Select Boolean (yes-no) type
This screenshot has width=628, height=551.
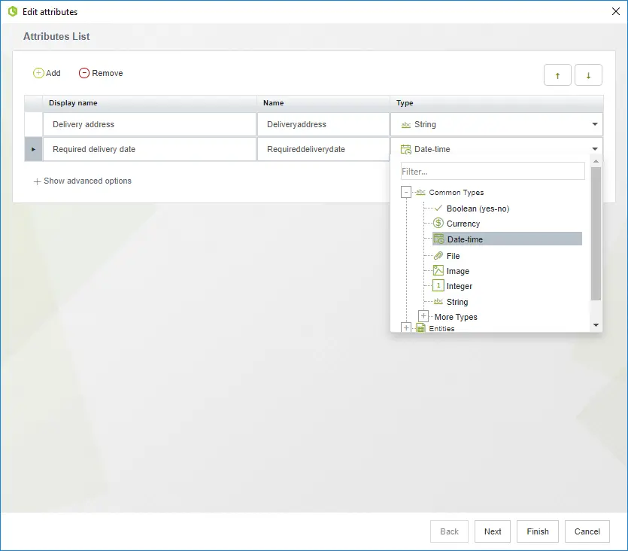point(478,209)
